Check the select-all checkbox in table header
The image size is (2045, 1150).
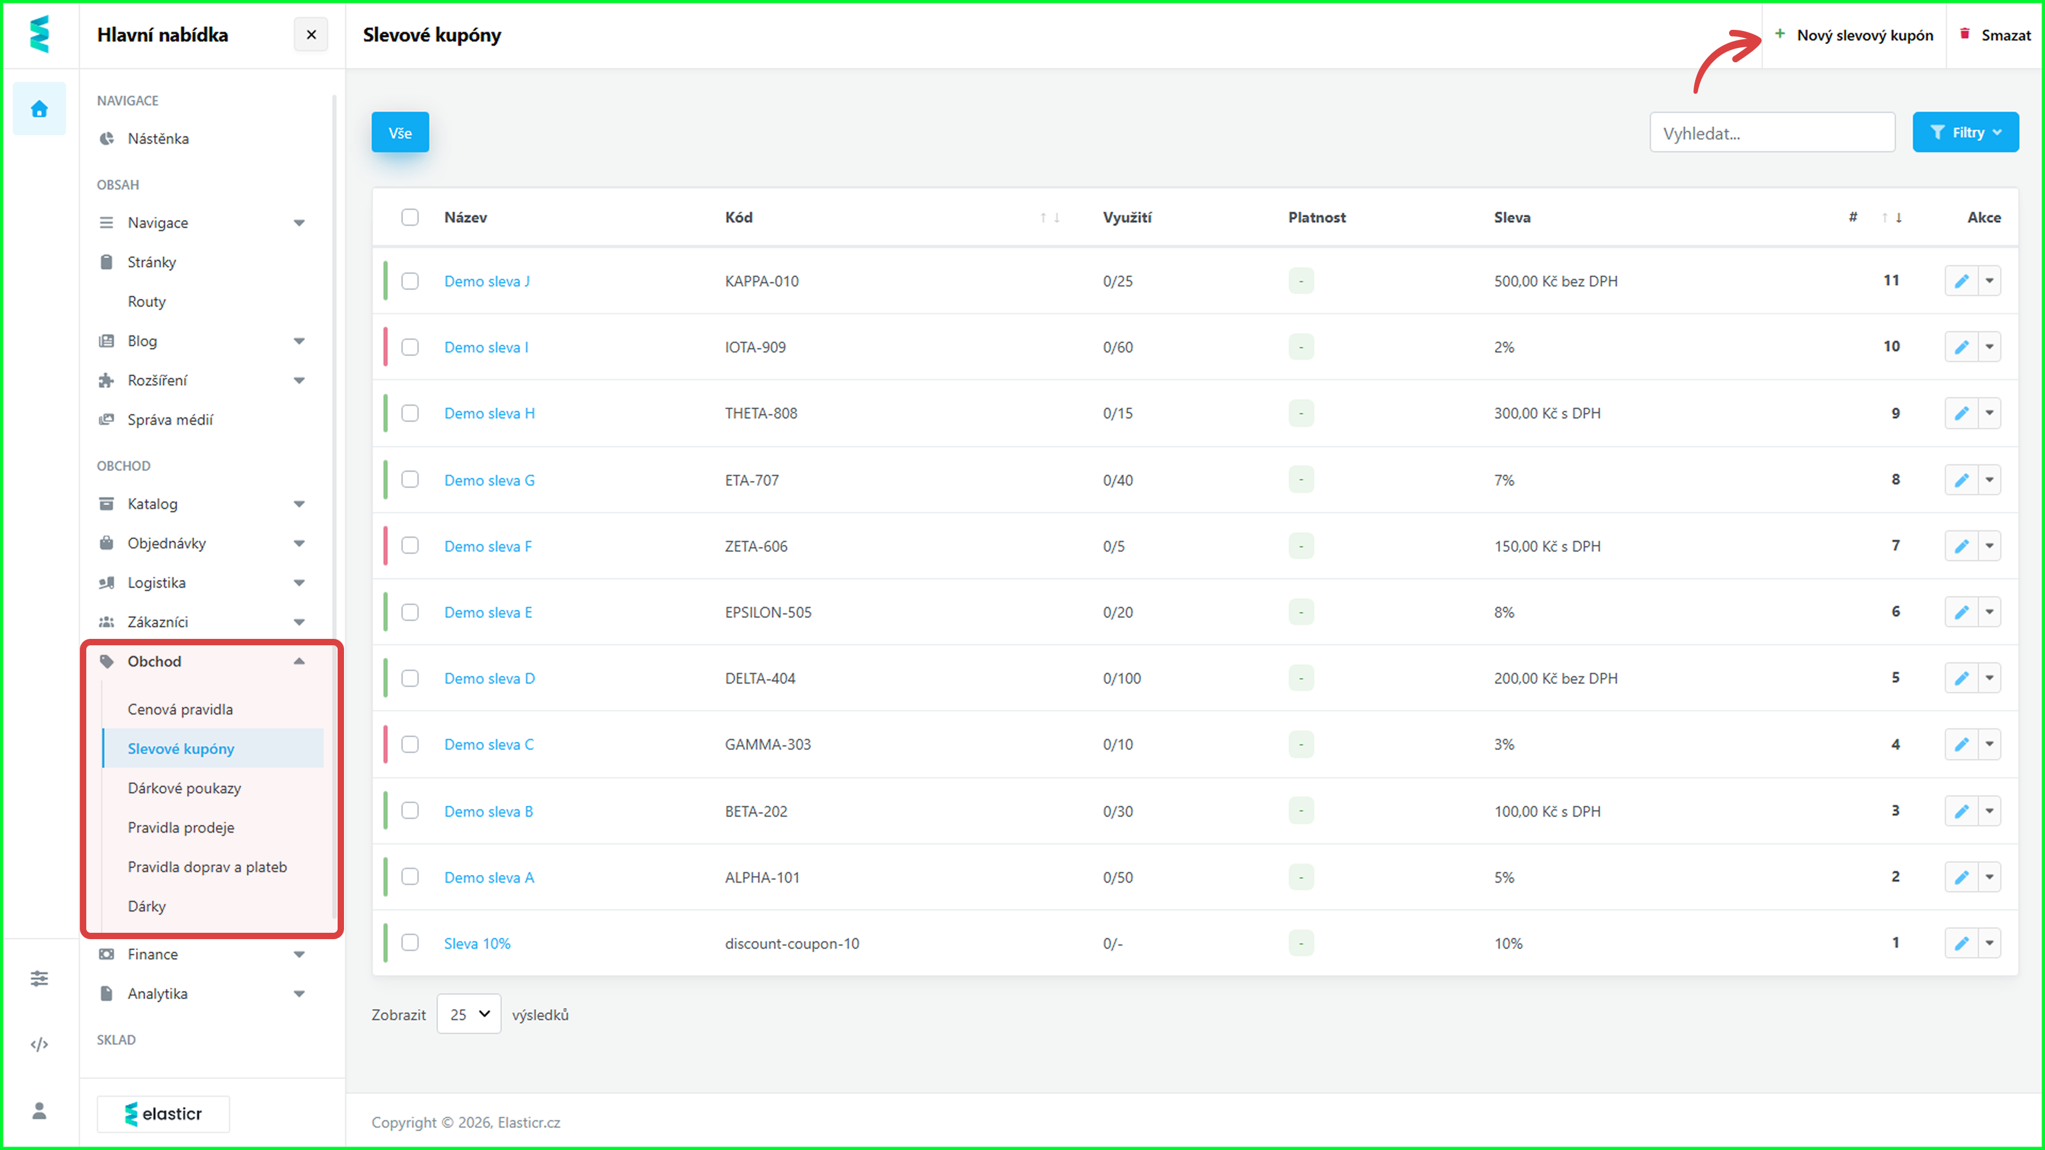pyautogui.click(x=410, y=217)
